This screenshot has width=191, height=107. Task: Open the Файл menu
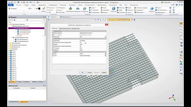pos(11,5)
